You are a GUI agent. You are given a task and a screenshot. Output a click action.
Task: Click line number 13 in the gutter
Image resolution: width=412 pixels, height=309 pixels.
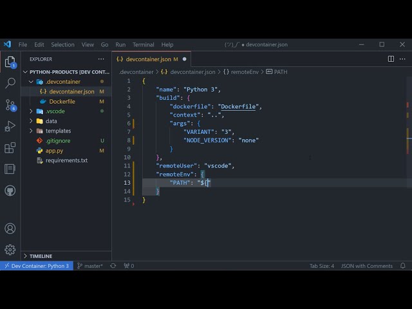click(127, 183)
